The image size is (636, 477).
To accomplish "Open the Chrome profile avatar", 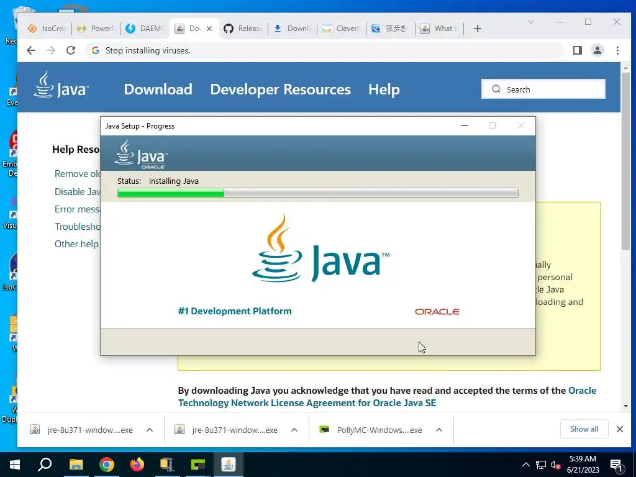I will (x=597, y=50).
